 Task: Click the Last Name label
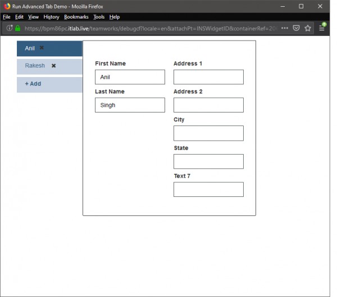110,92
